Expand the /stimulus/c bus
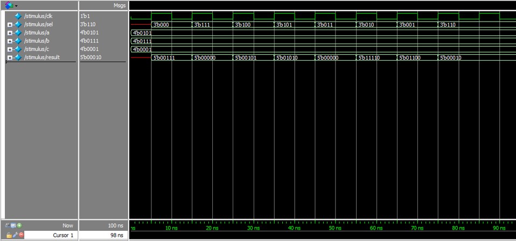Viewport: 516px width, 241px height. point(10,49)
